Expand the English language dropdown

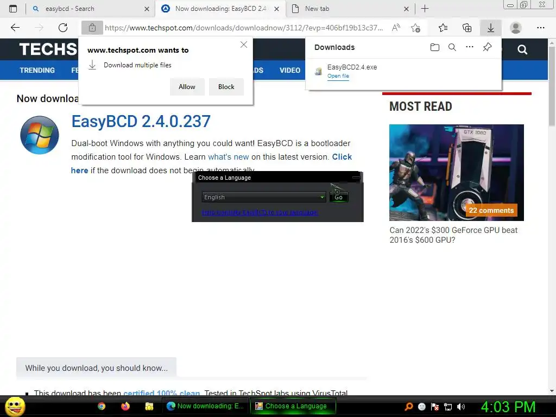coord(263,197)
